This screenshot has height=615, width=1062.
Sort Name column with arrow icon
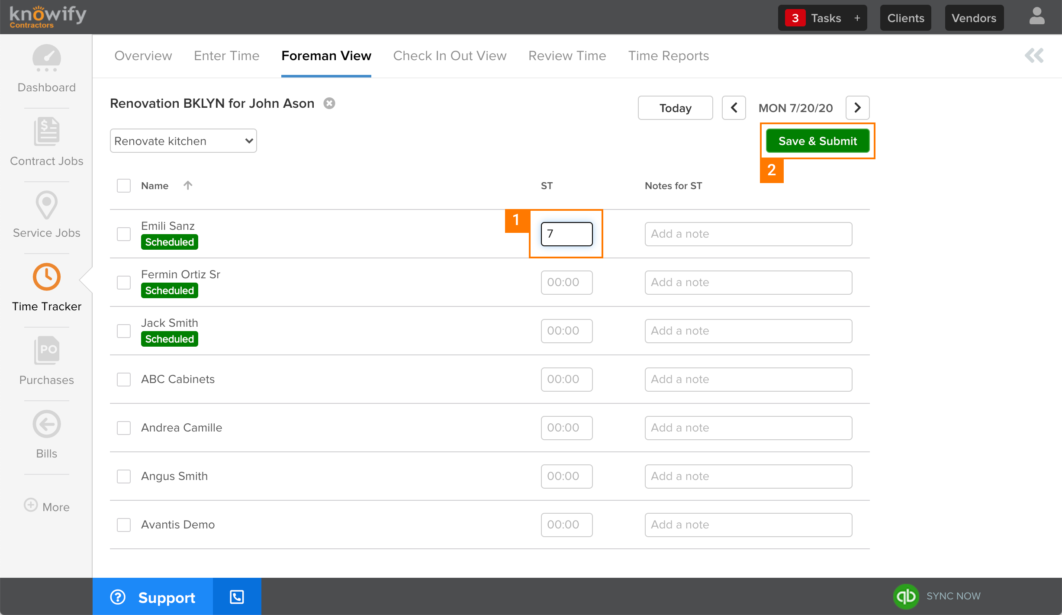188,185
